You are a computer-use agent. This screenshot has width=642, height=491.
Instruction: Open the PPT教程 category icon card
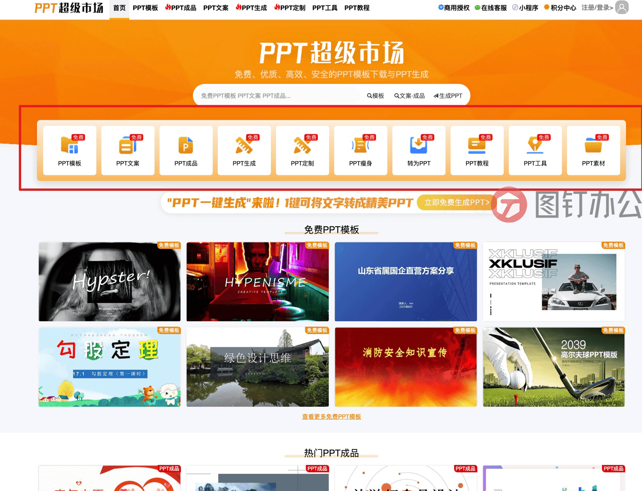point(477,150)
